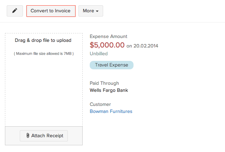Click the Unbilled status text
The height and width of the screenshot is (152, 225).
point(99,54)
